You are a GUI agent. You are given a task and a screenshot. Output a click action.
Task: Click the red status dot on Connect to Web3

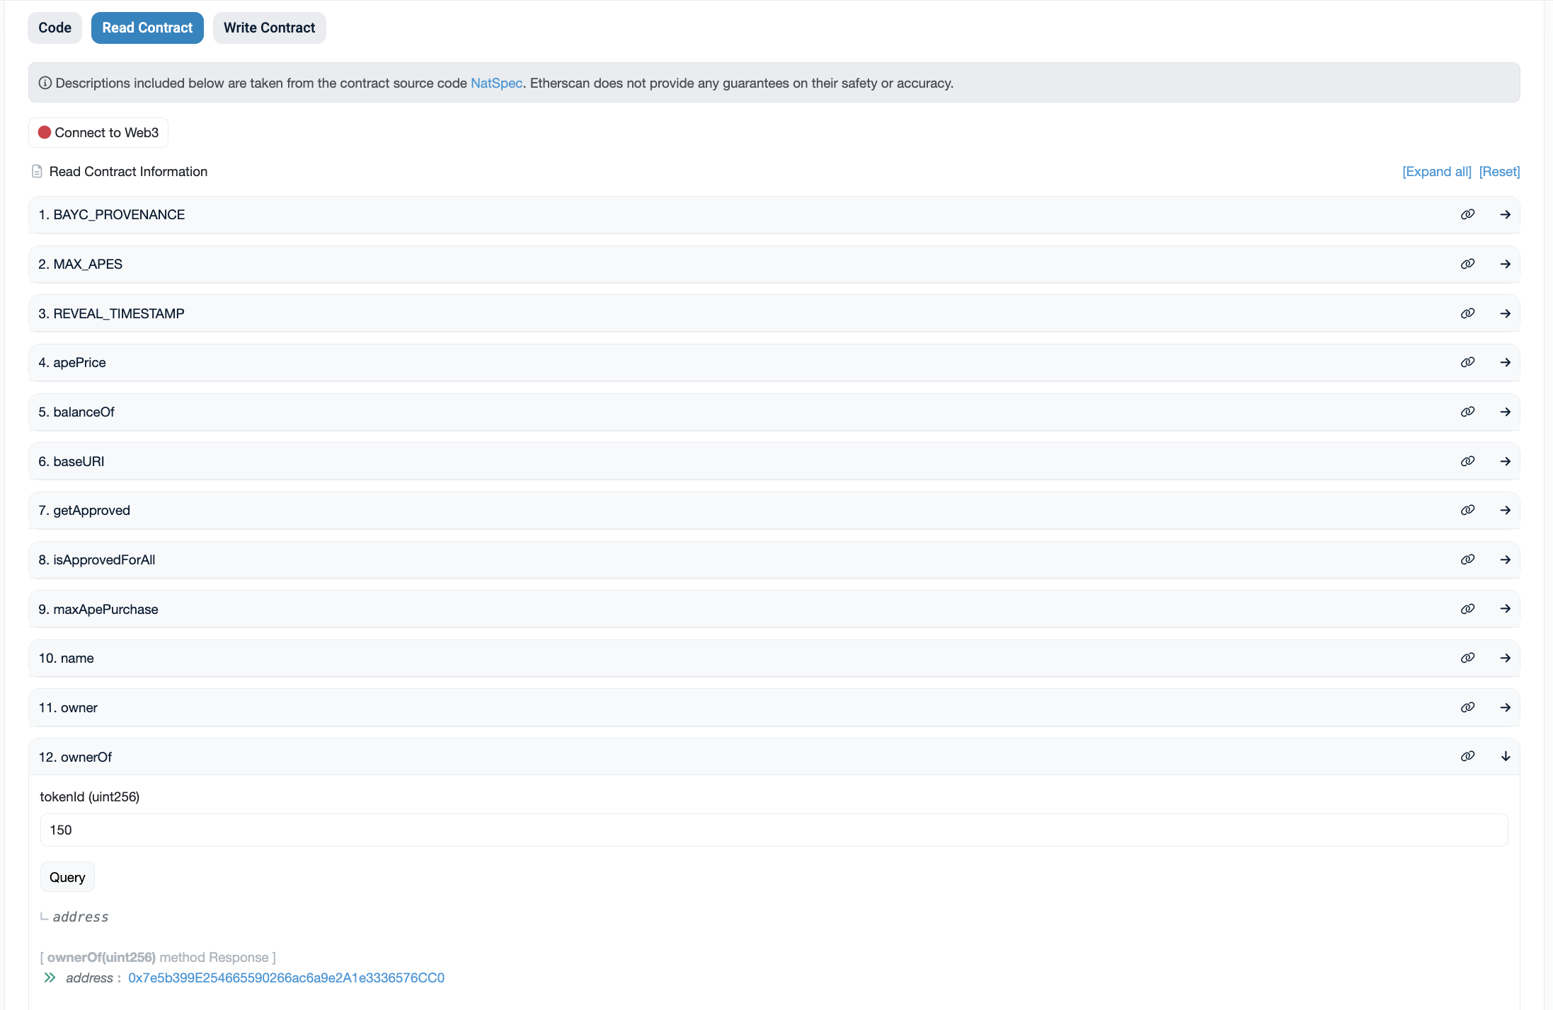coord(45,132)
